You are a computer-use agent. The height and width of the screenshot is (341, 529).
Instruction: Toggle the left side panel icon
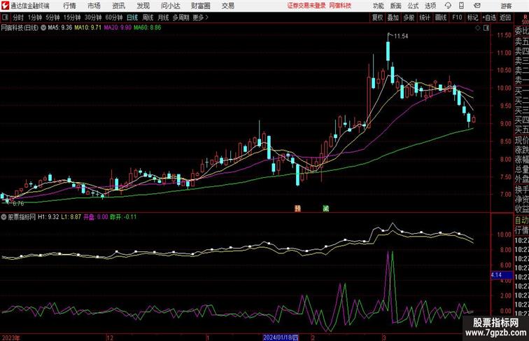pos(5,18)
